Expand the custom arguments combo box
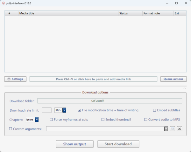Screen dimensions: 191x152 point(166,129)
